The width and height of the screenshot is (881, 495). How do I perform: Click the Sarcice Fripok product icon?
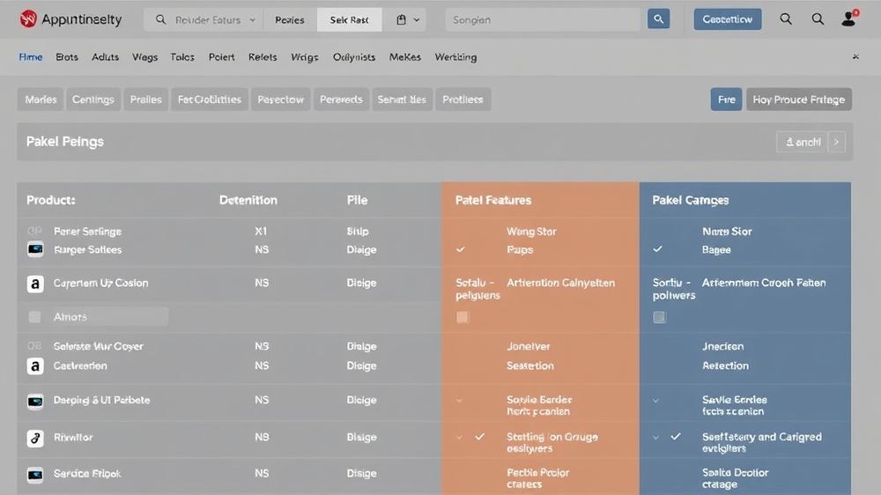(x=35, y=475)
